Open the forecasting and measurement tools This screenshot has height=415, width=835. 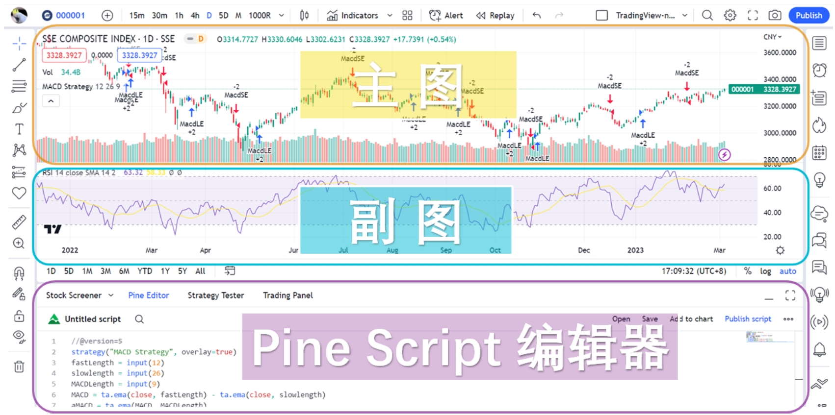[19, 172]
